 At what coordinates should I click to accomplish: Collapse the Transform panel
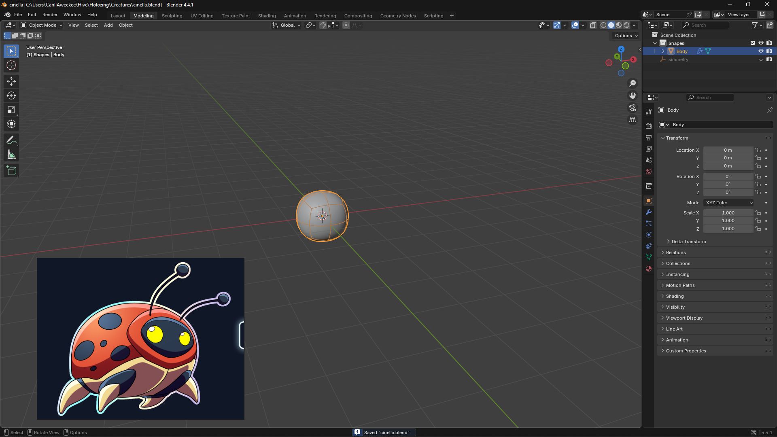(x=677, y=138)
